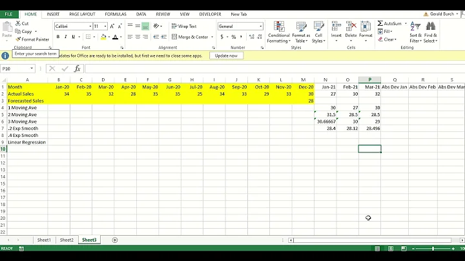Apply Percent Style format
This screenshot has height=261, width=465.
coord(234,37)
